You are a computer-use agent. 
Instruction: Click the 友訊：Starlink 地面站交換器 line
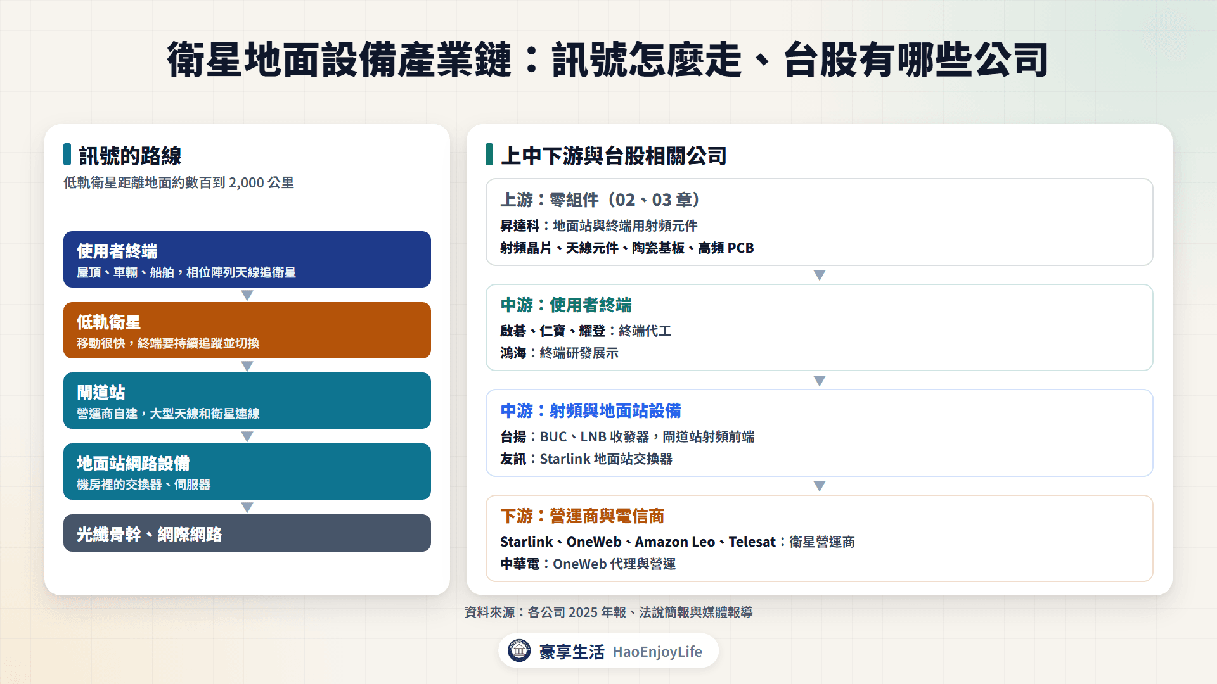pyautogui.click(x=586, y=459)
